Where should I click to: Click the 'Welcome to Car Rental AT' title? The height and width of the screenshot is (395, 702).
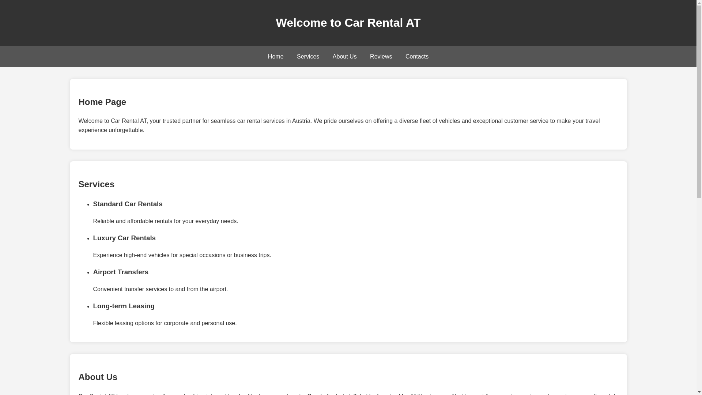point(348,23)
